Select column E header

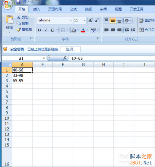[42, 65]
